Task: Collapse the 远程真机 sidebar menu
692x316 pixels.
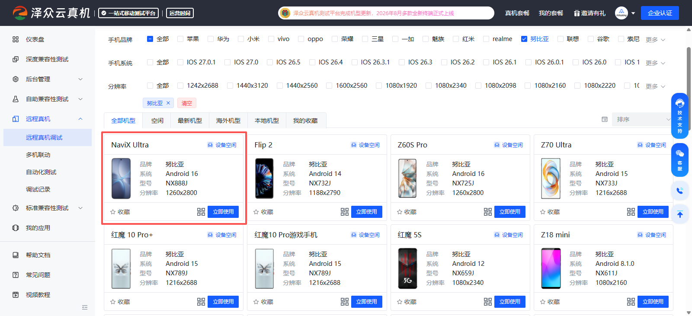Action: pos(48,119)
